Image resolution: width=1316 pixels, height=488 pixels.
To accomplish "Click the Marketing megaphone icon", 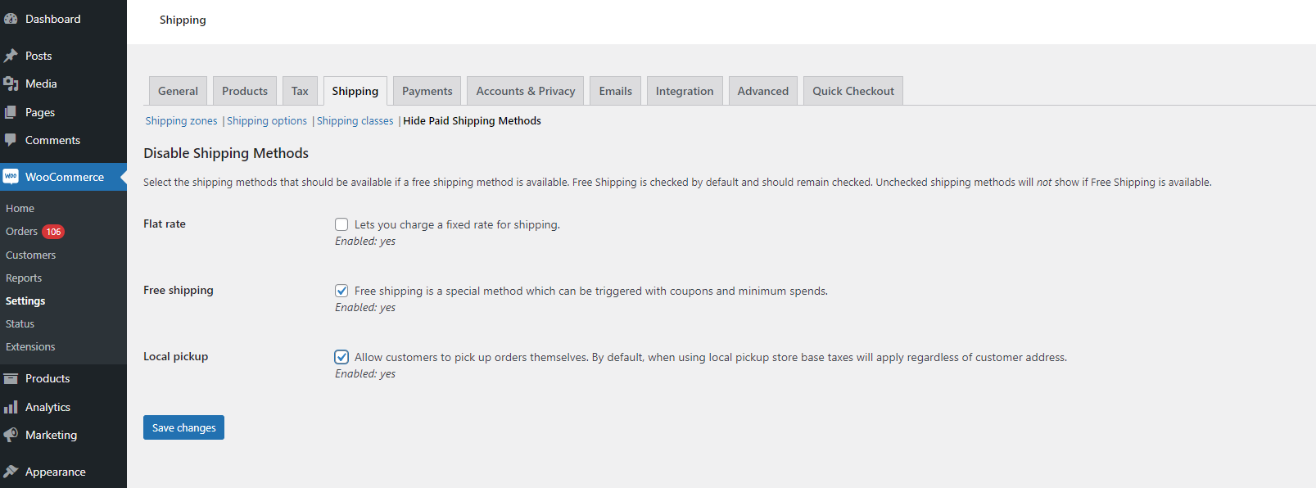I will pyautogui.click(x=11, y=435).
